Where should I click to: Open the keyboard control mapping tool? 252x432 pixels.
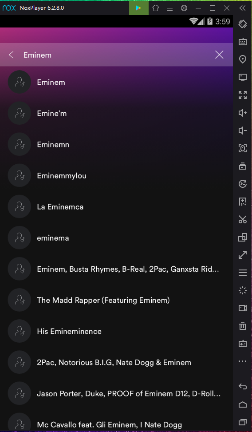242,42
